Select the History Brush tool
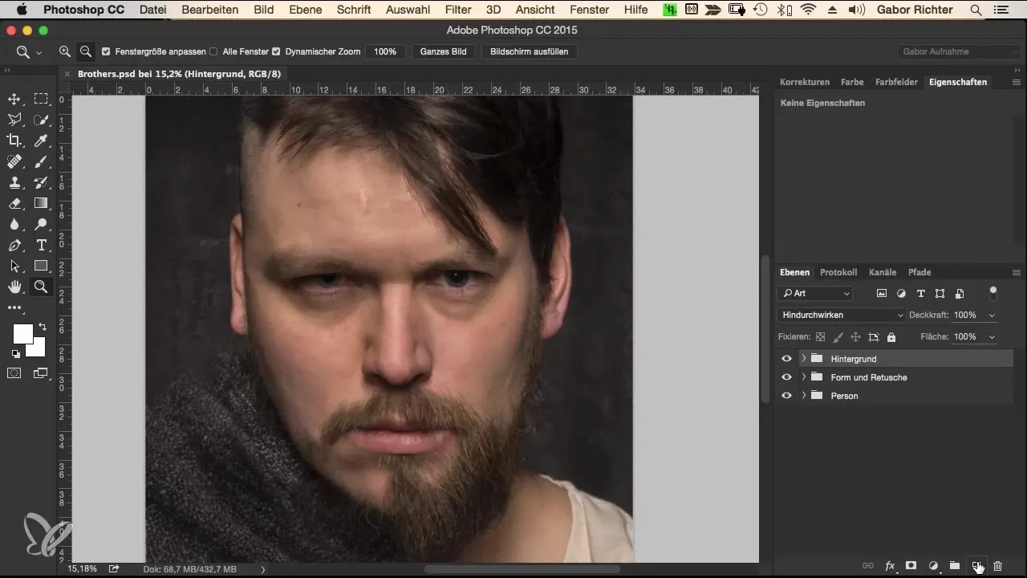1027x578 pixels. tap(41, 182)
